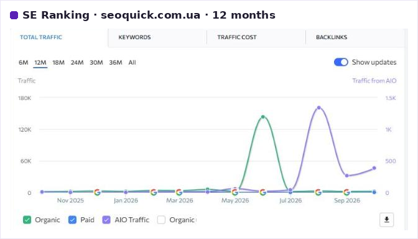The width and height of the screenshot is (418, 239).
Task: Click the 'Traffic from AIO' axis label
Action: 374,81
